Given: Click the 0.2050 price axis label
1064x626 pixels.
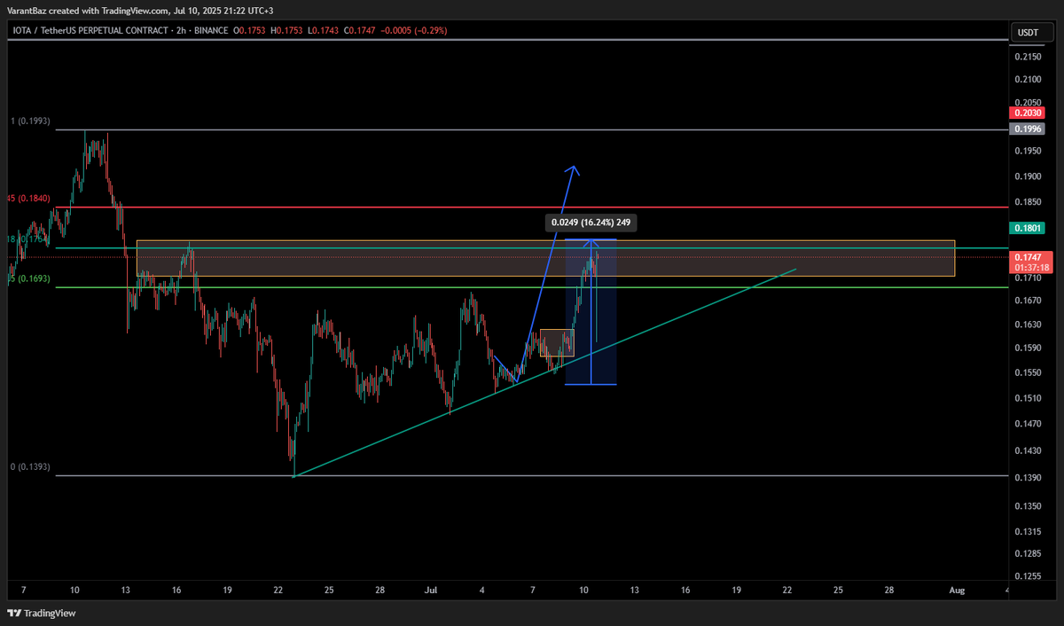Looking at the screenshot, I should click(x=1028, y=102).
